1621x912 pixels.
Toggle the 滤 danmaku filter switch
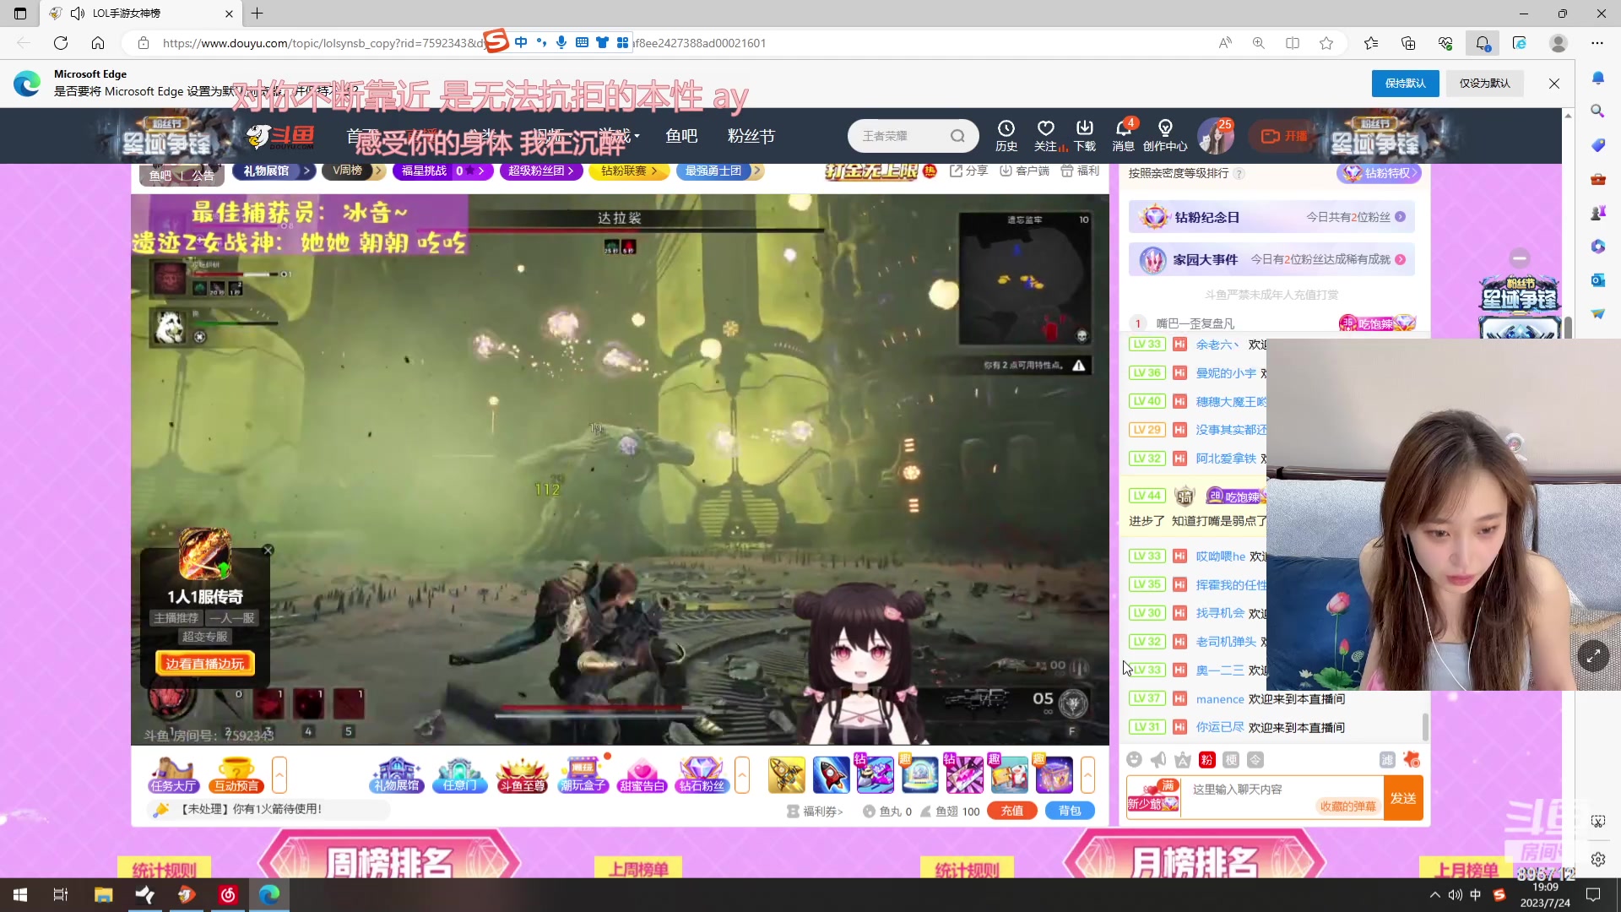pos(1387,759)
